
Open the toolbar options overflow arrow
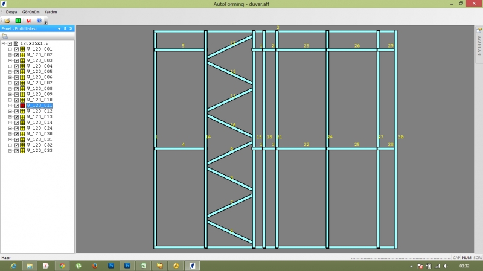[46, 22]
